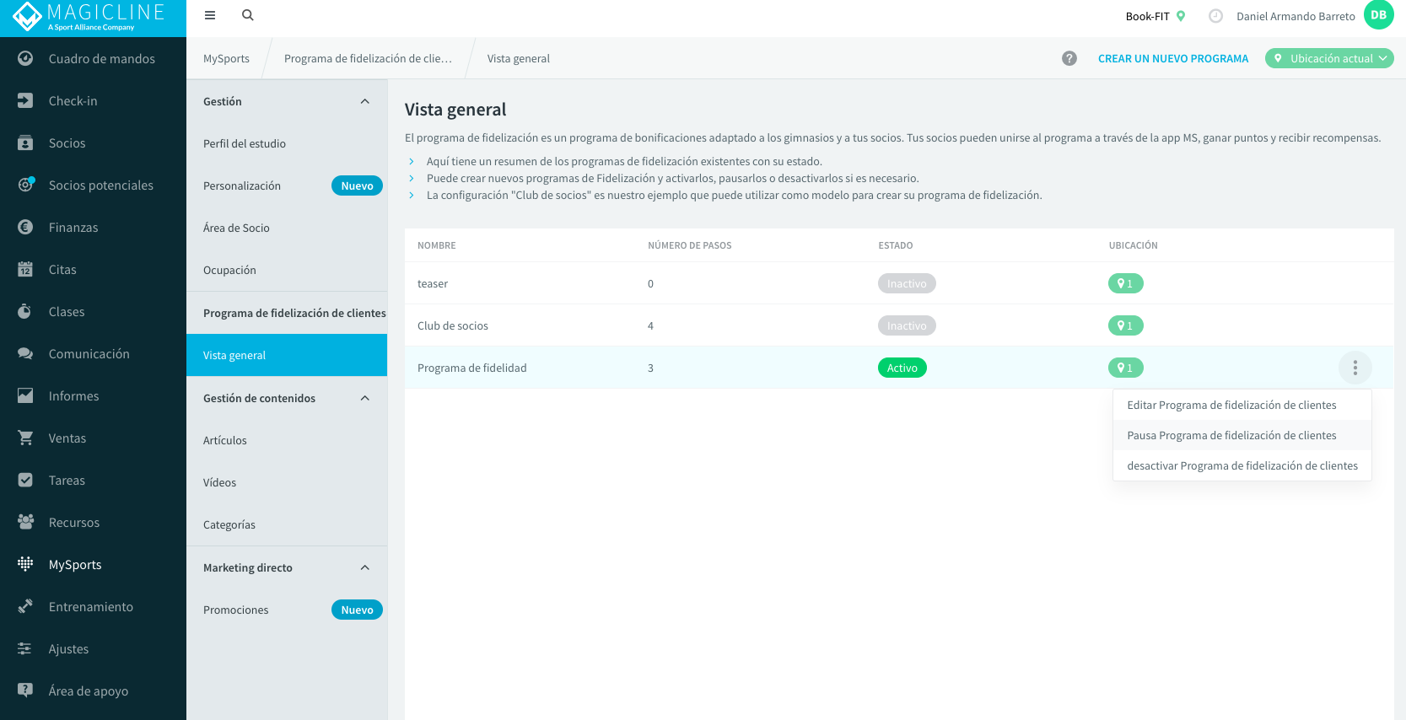Open Ajustes sliders icon
Image resolution: width=1406 pixels, height=720 pixels.
point(25,648)
